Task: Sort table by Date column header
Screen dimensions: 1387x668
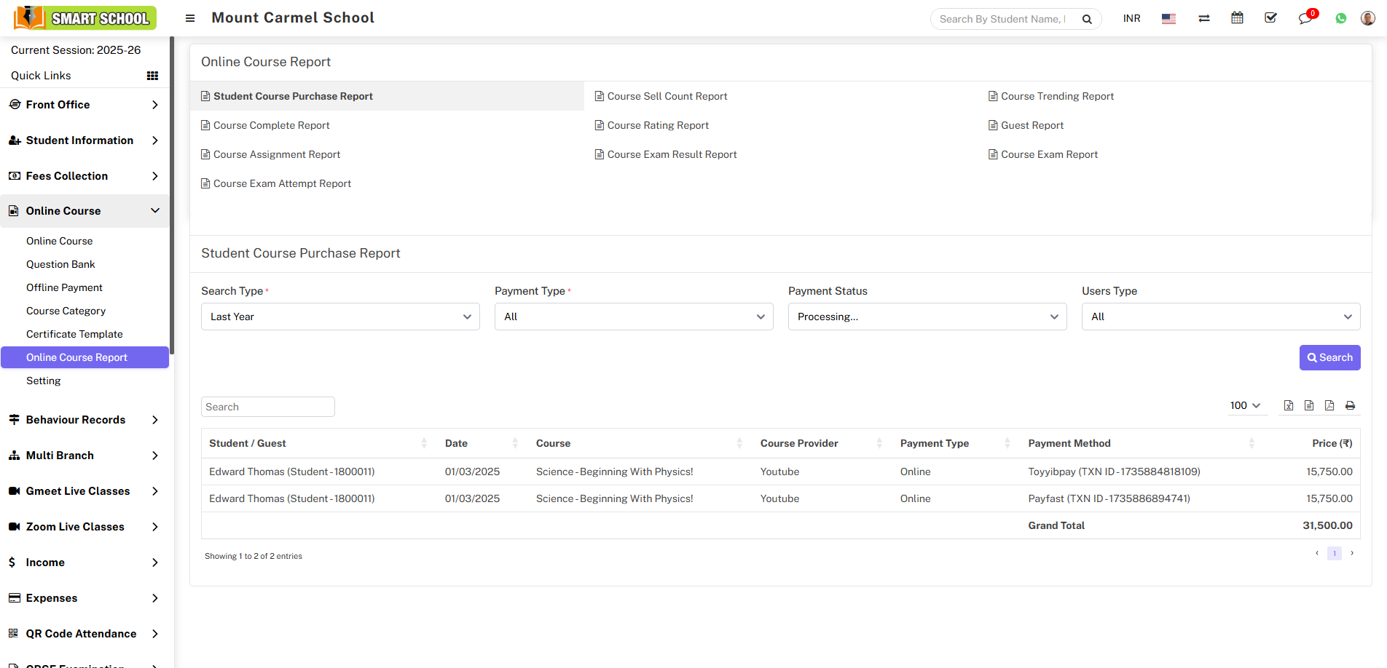Action: [457, 443]
